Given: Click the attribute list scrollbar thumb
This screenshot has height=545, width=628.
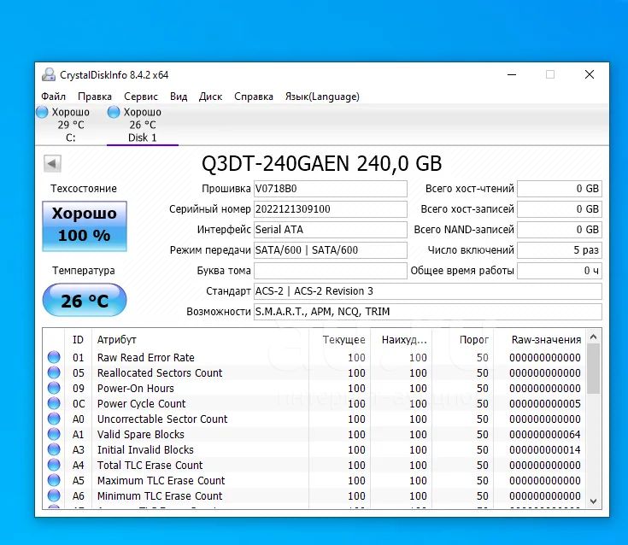Looking at the screenshot, I should tap(594, 369).
